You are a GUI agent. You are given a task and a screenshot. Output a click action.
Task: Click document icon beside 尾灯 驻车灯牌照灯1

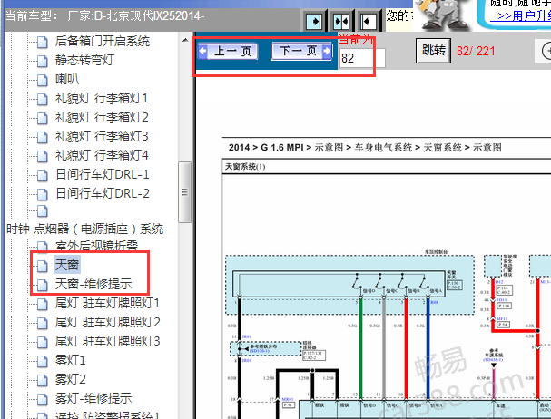point(42,304)
